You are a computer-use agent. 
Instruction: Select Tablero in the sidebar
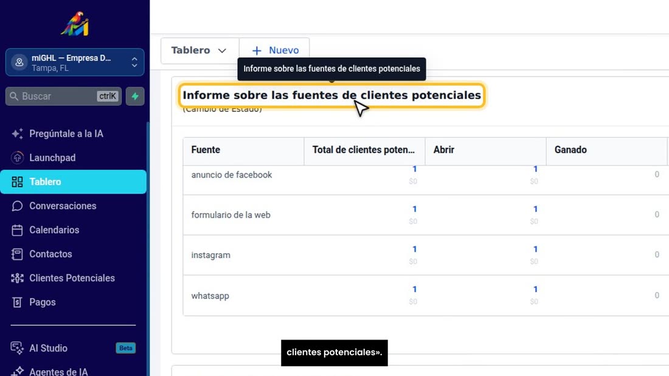coord(74,182)
